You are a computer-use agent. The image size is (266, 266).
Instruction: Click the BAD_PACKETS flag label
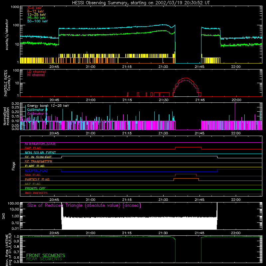tap(36, 193)
